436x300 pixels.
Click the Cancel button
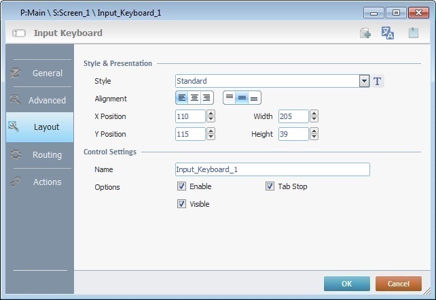pyautogui.click(x=399, y=284)
